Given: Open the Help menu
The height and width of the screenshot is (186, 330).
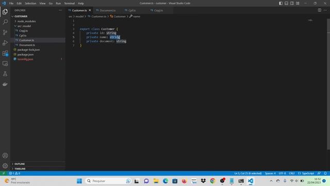Looking at the screenshot, I should pyautogui.click(x=81, y=4).
